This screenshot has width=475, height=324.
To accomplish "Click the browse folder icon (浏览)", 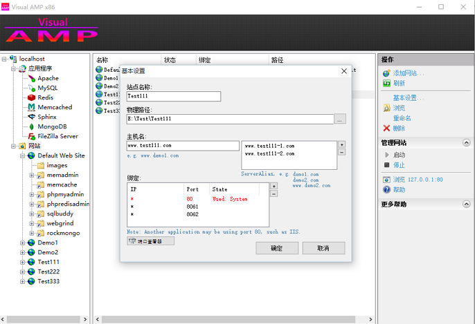I will pos(386,108).
